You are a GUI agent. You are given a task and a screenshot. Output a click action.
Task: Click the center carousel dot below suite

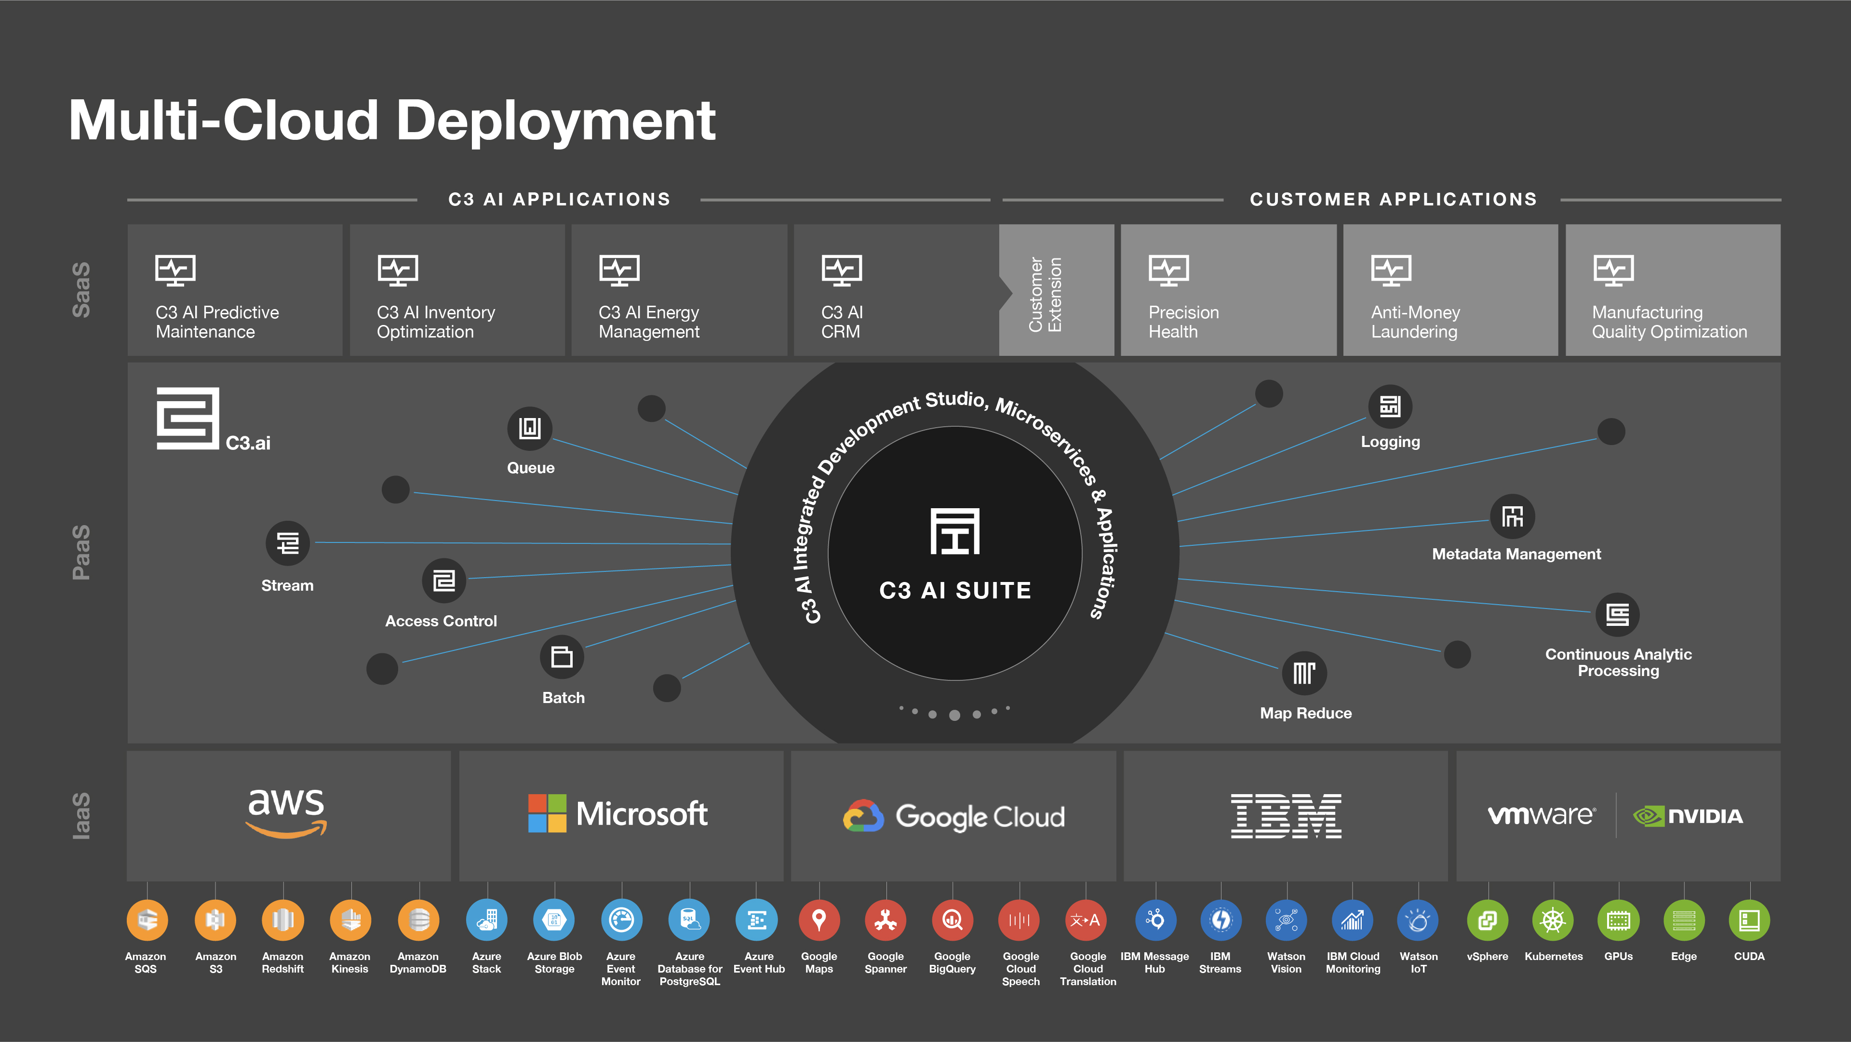(954, 715)
